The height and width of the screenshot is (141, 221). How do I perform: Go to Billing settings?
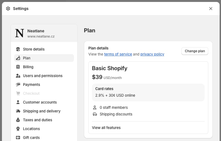tap(44, 67)
